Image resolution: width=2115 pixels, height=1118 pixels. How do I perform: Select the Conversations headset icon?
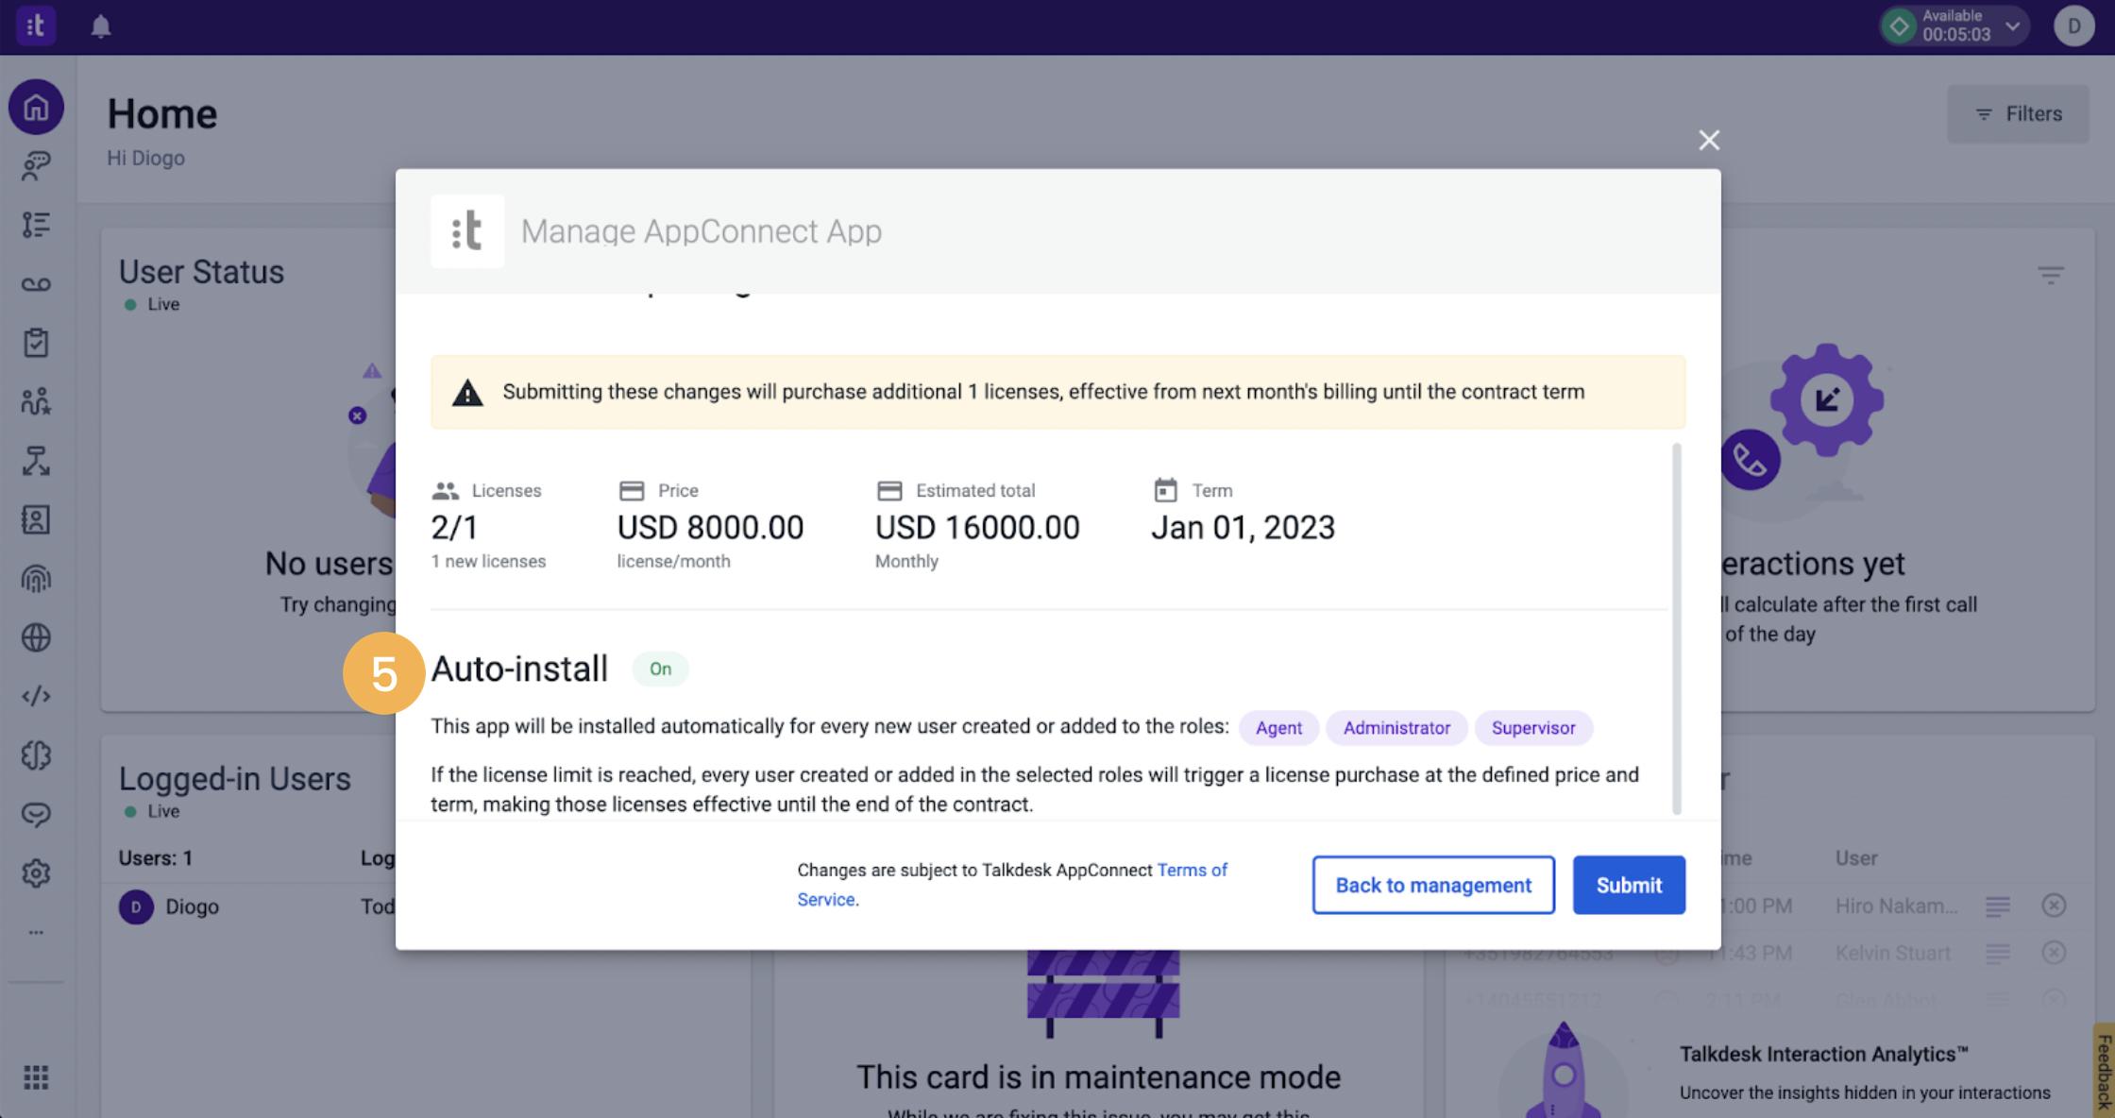pos(36,166)
